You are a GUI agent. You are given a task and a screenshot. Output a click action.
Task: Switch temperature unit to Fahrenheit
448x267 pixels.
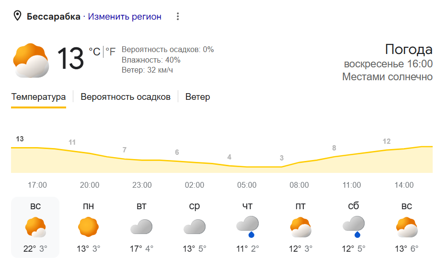click(x=111, y=52)
